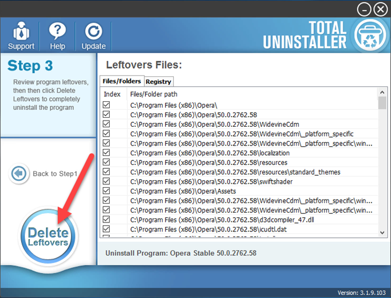Viewport: 391px width, 298px height.
Task: Select the row ending in \localization
Action: [210, 153]
